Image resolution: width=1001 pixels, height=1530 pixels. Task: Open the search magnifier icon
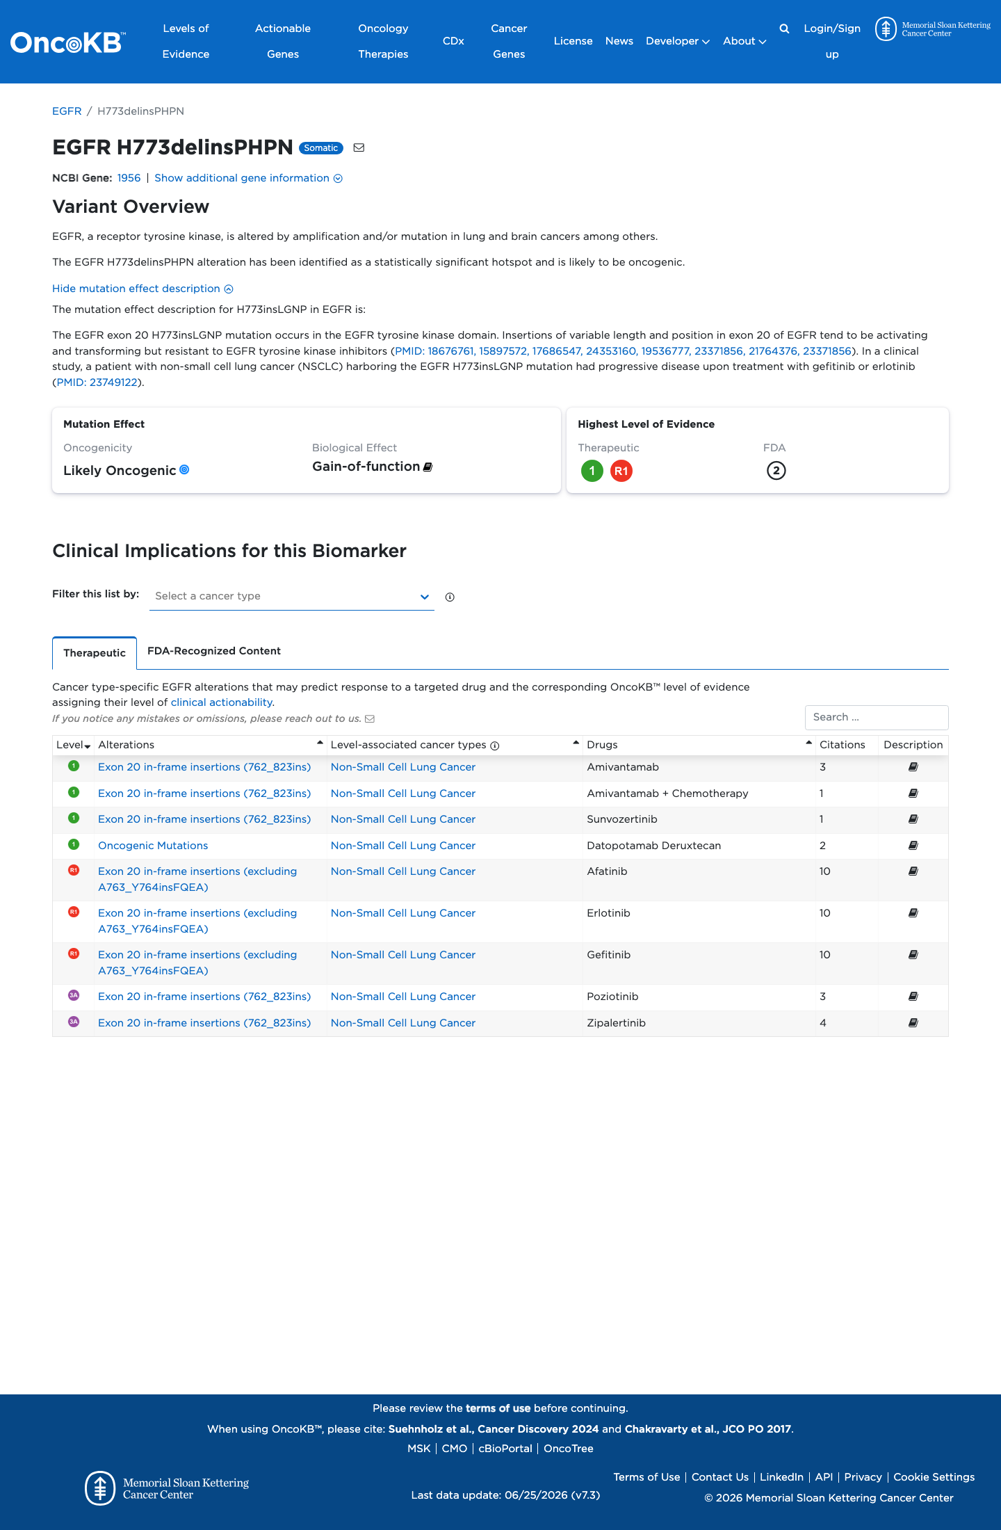784,29
